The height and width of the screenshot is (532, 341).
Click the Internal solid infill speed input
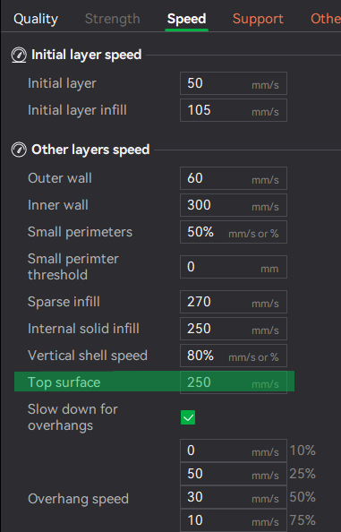pos(234,329)
